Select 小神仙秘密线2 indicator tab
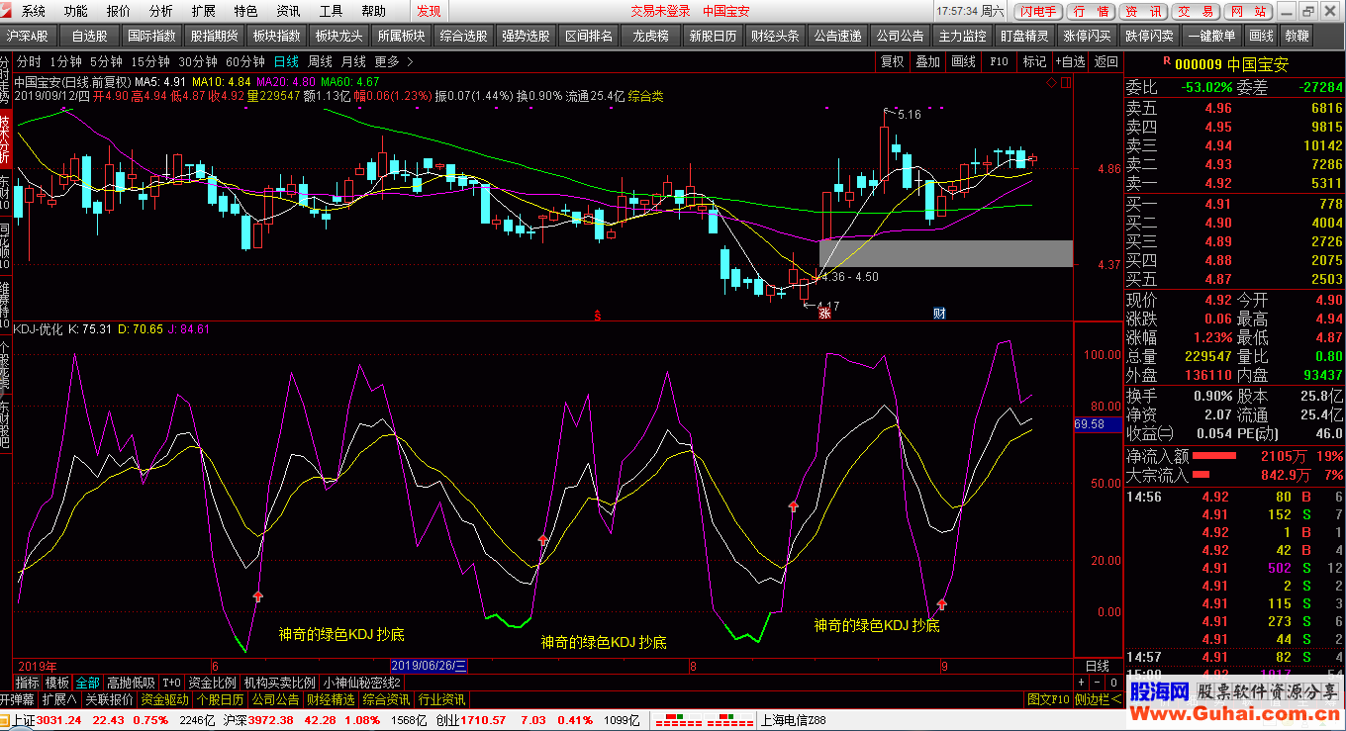Image resolution: width=1346 pixels, height=731 pixels. pos(362,683)
